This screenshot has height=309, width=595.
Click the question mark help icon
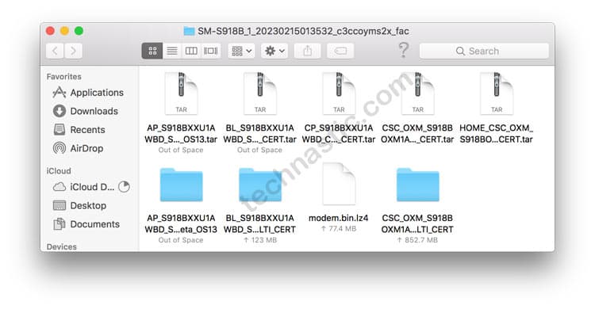(x=403, y=50)
